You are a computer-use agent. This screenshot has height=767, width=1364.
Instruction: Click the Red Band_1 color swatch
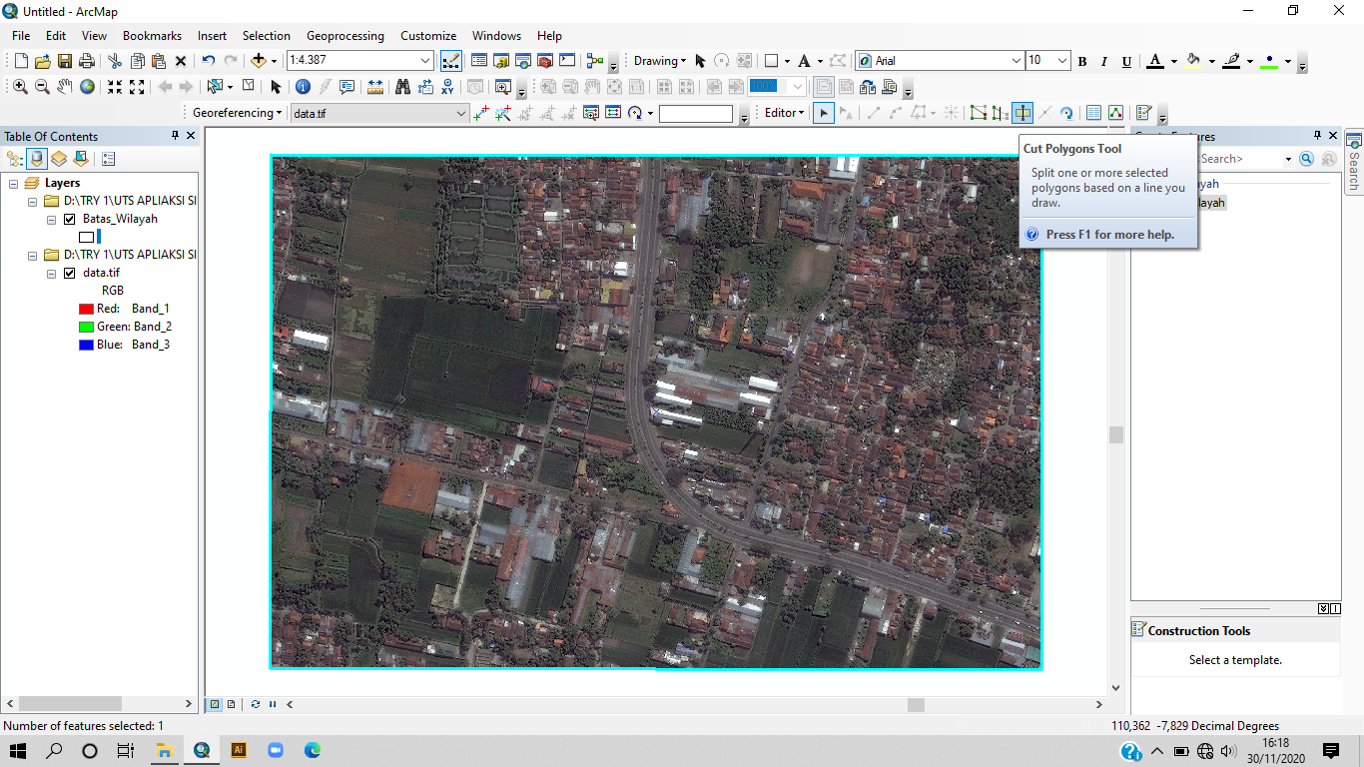[x=86, y=309]
